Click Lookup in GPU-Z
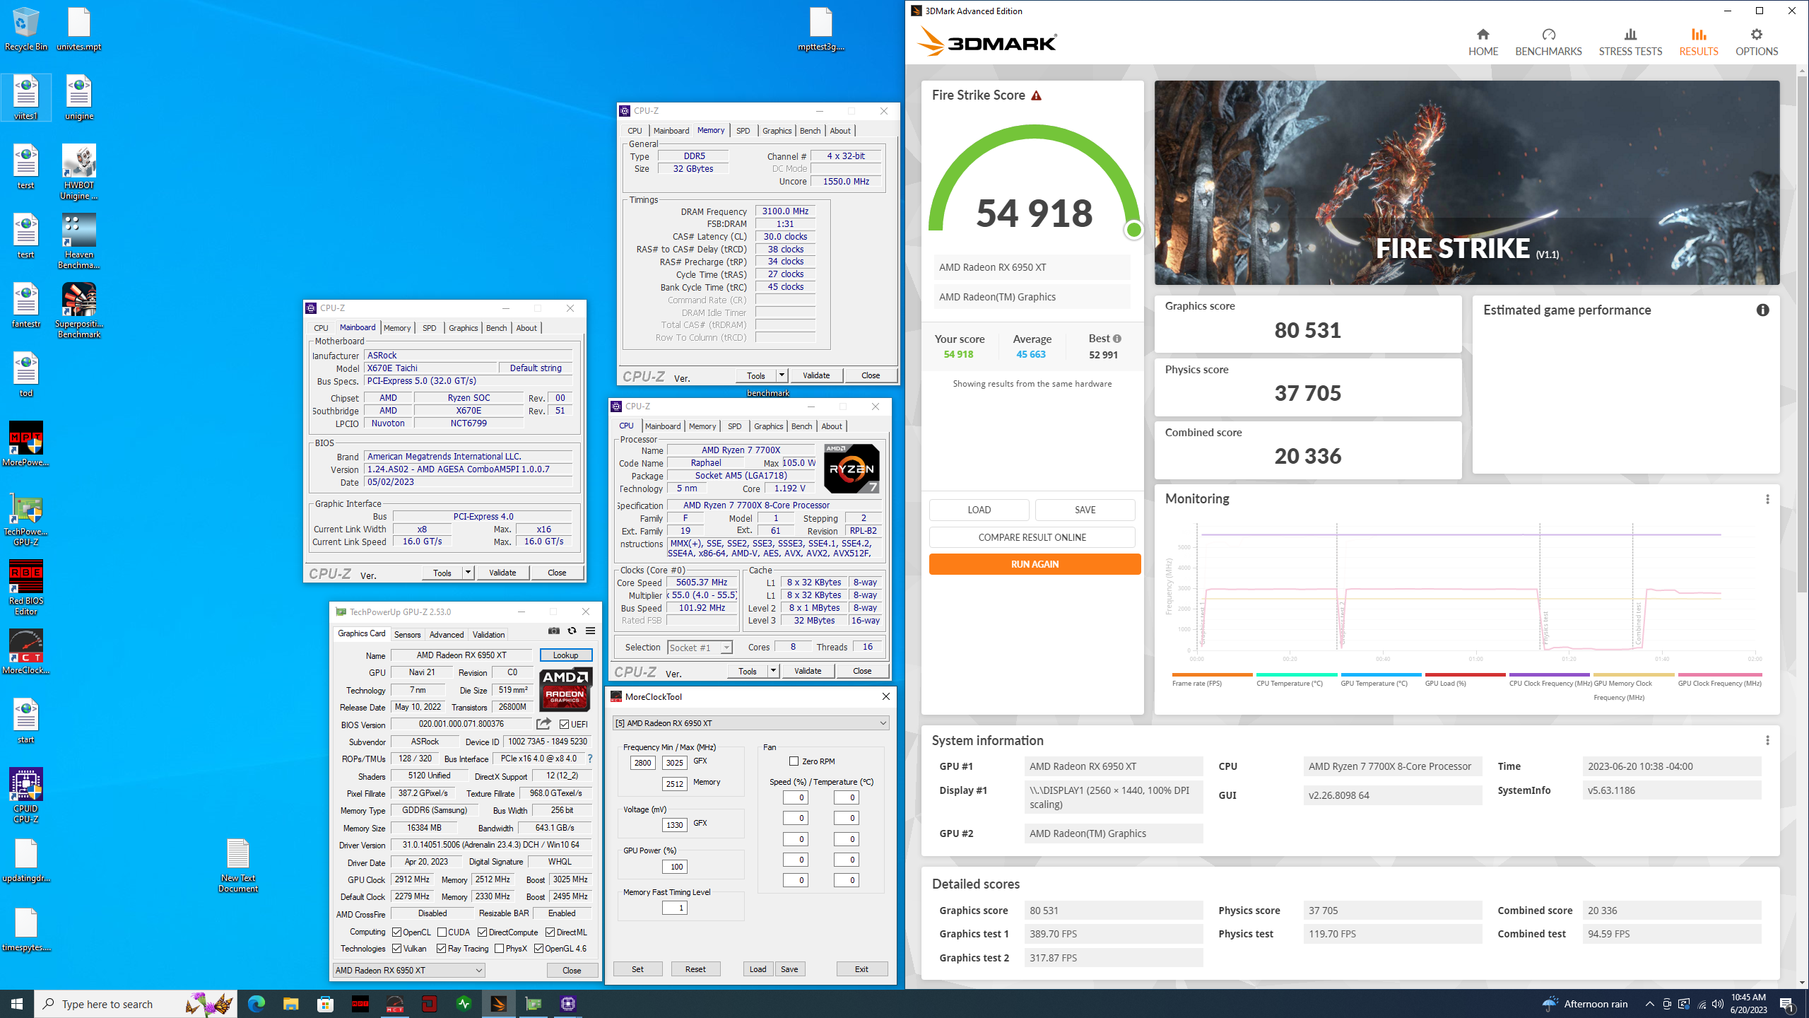 click(565, 655)
